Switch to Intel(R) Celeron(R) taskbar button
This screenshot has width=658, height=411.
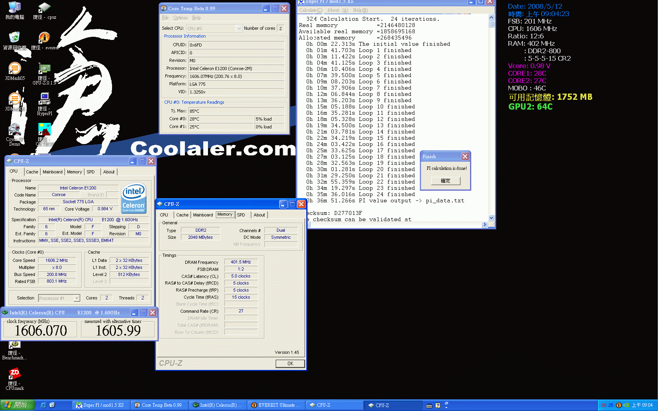[218, 405]
